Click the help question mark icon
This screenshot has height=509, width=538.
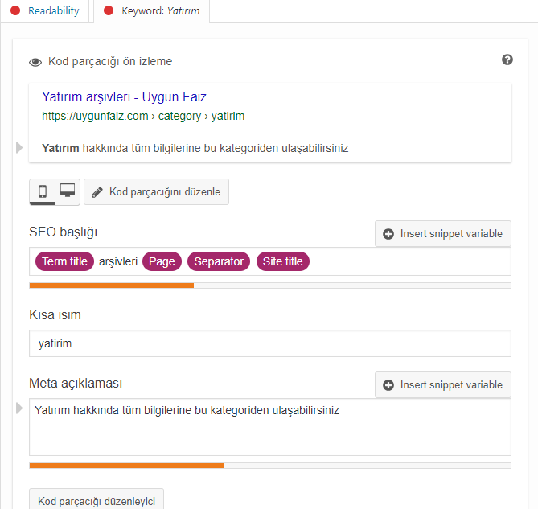click(507, 60)
